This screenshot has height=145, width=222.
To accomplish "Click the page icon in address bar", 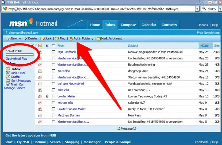I will pyautogui.click(x=5, y=9).
